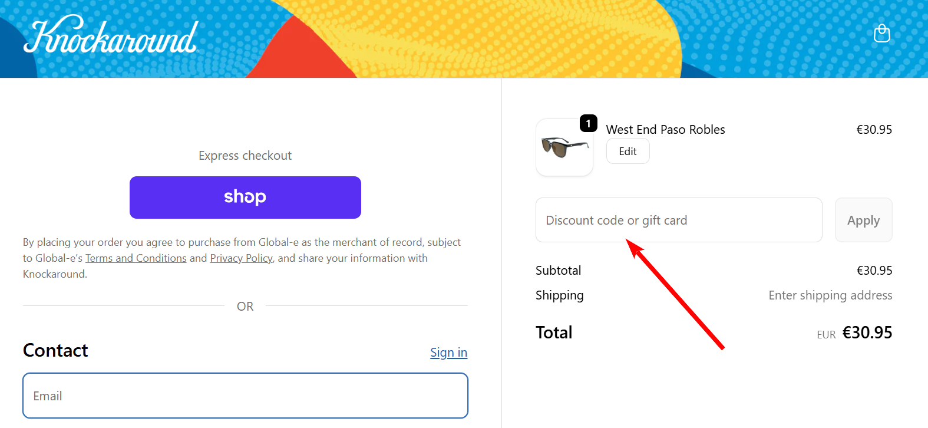Screen dimensions: 928x428
Task: Click the shop Pay express checkout button
Action: click(x=245, y=197)
